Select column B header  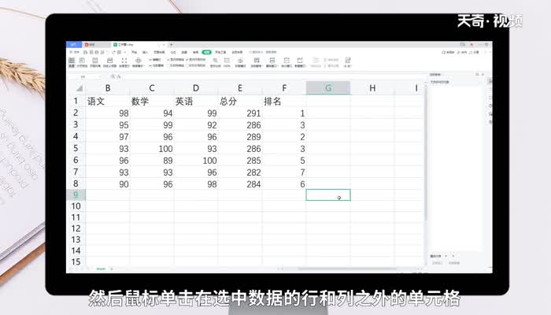[108, 88]
